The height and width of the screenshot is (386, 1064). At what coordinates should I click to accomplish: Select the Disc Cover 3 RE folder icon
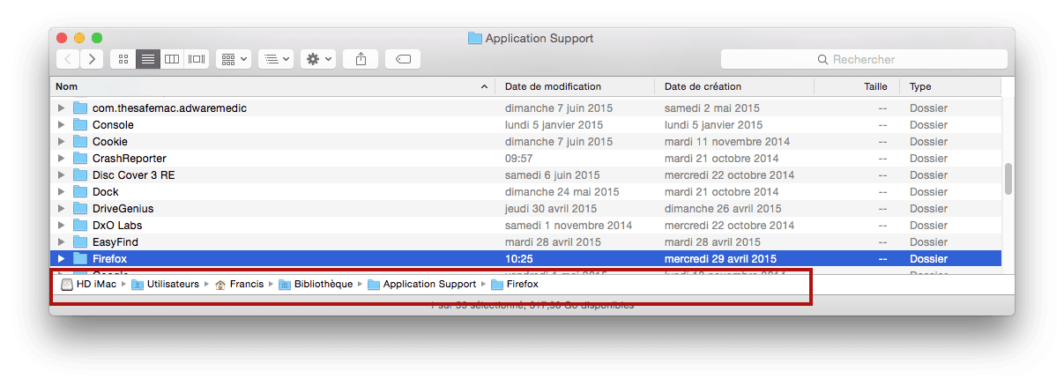coord(80,175)
